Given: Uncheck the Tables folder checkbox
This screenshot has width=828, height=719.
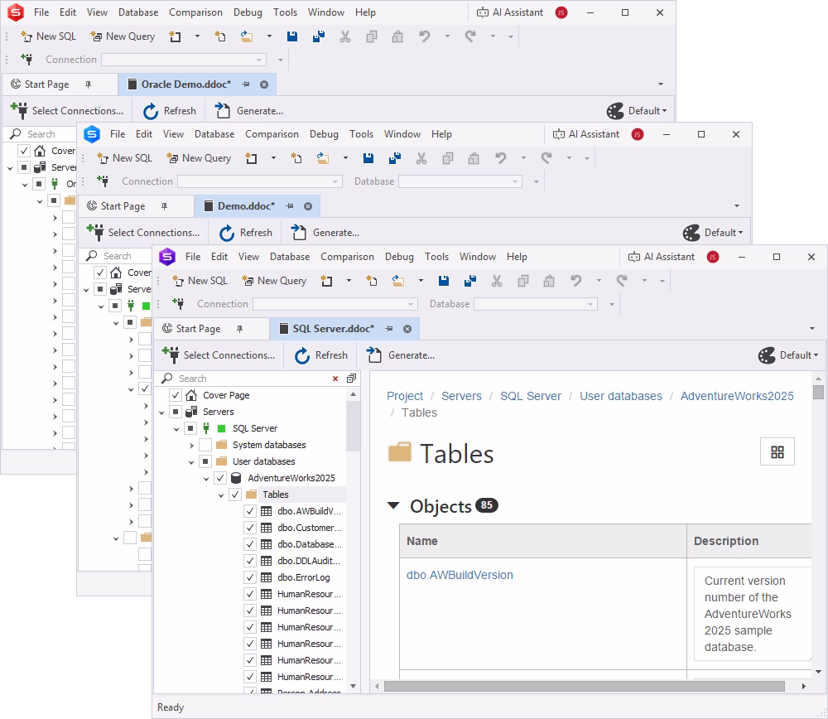Looking at the screenshot, I should point(235,495).
